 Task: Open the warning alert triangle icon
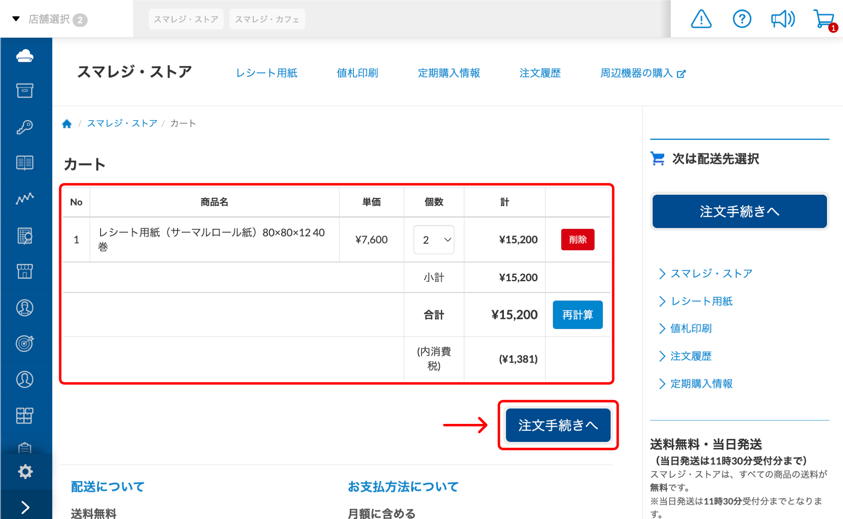coord(701,19)
